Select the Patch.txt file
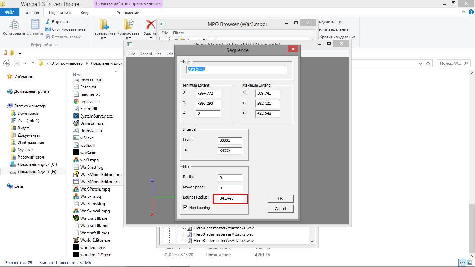This screenshot has width=475, height=267. pyautogui.click(x=86, y=87)
